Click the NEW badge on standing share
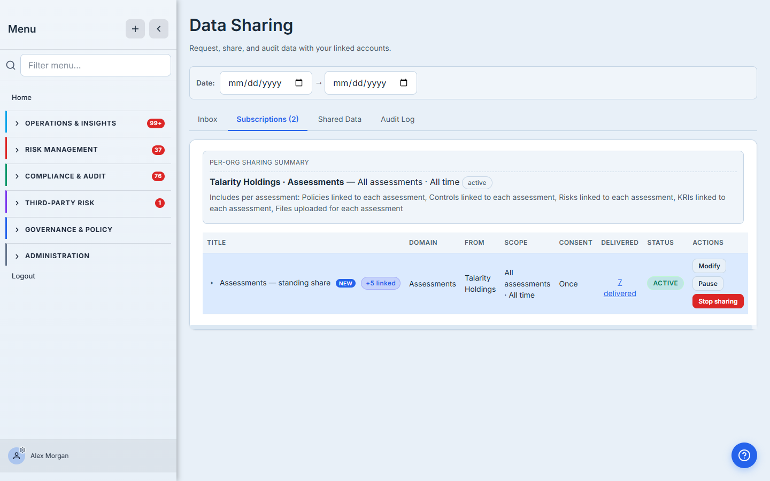This screenshot has width=770, height=481. [345, 283]
